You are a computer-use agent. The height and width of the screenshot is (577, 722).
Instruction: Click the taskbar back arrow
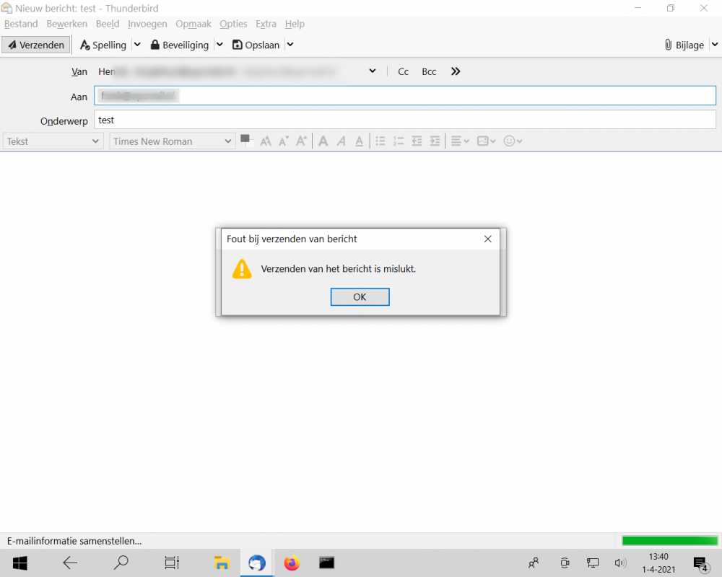[70, 563]
